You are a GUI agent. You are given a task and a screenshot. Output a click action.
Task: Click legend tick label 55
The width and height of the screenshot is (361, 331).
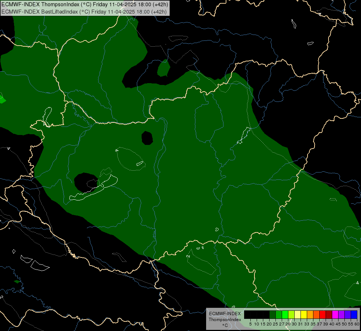point(351,324)
